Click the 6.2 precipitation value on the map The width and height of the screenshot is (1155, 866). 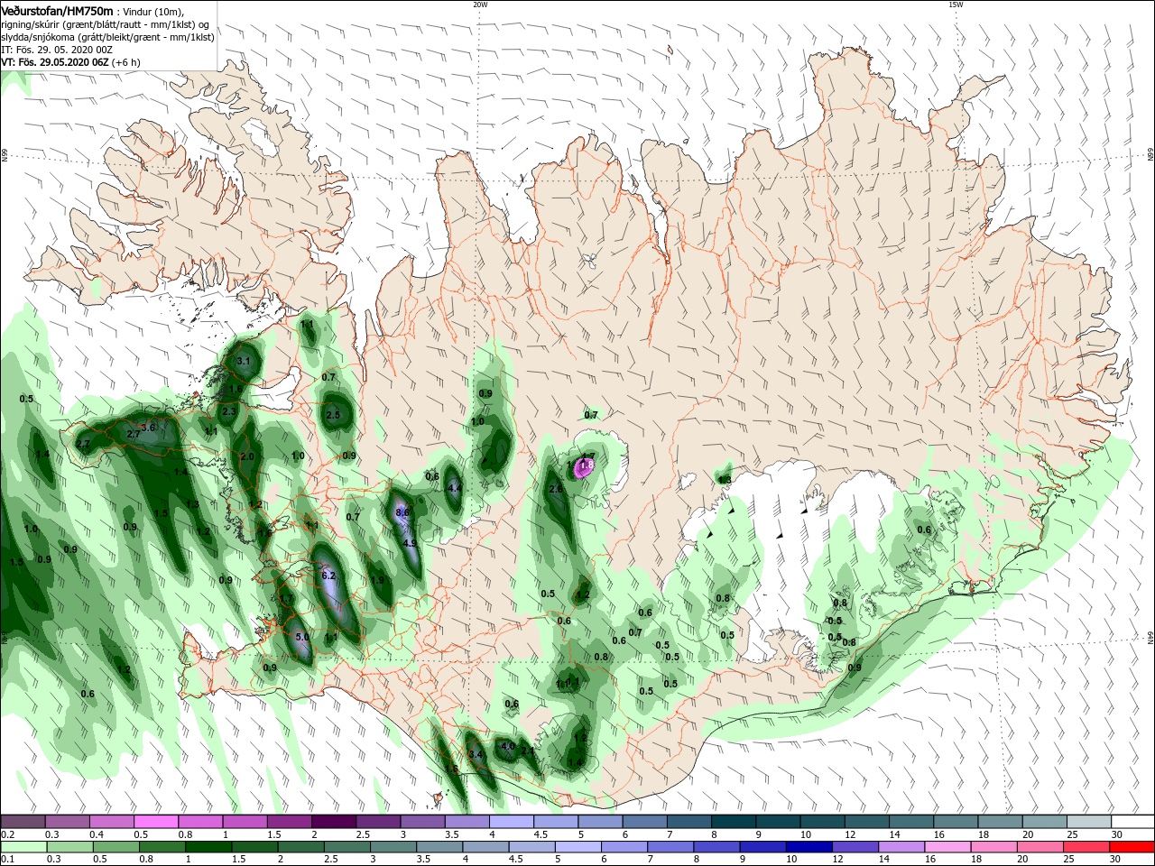pos(328,576)
